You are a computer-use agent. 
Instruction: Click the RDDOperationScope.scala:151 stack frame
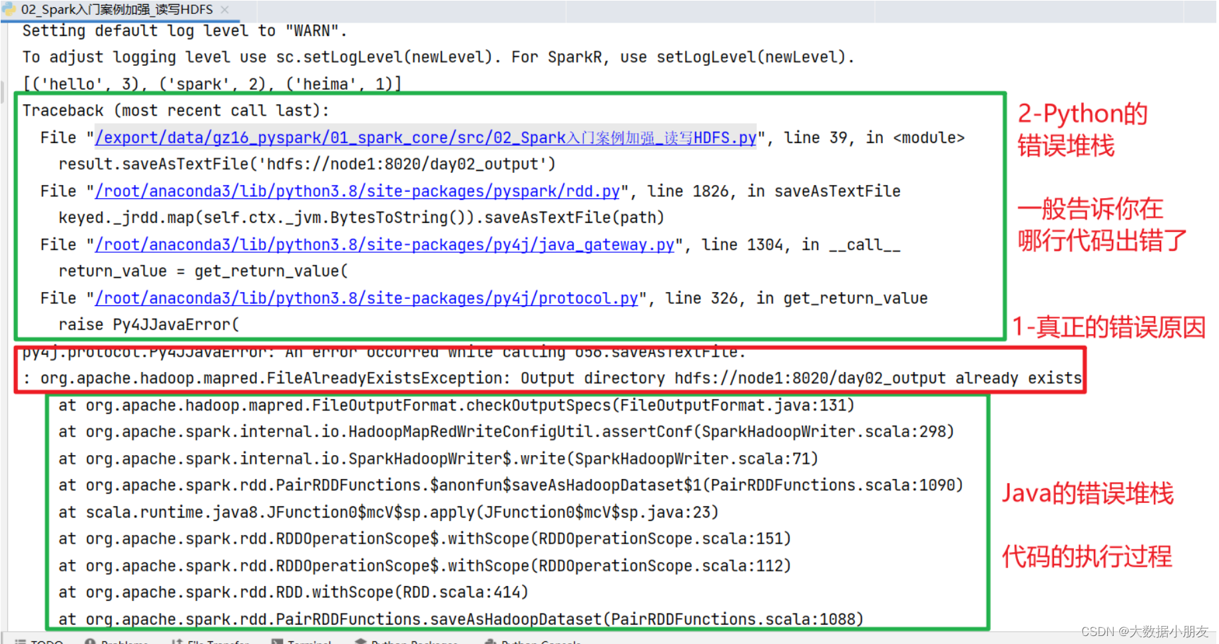[425, 539]
